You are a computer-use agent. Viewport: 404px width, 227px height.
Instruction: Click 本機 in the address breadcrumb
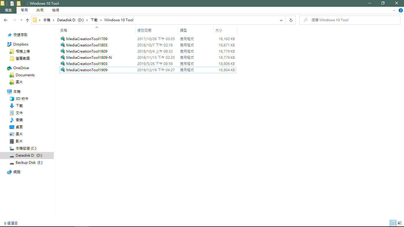[47, 20]
